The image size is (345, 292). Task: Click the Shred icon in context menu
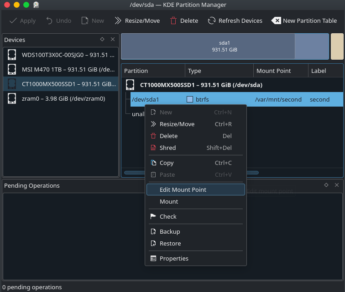pyautogui.click(x=153, y=148)
